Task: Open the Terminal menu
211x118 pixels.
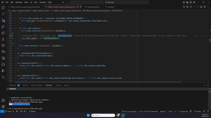Action: coord(43,2)
